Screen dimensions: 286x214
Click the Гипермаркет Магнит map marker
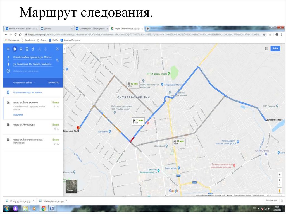pos(162,85)
